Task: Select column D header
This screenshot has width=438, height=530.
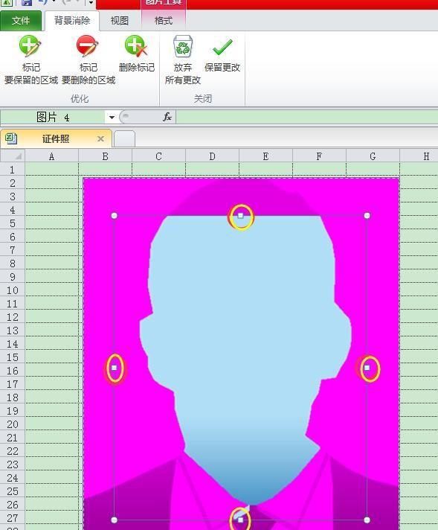Action: click(212, 156)
